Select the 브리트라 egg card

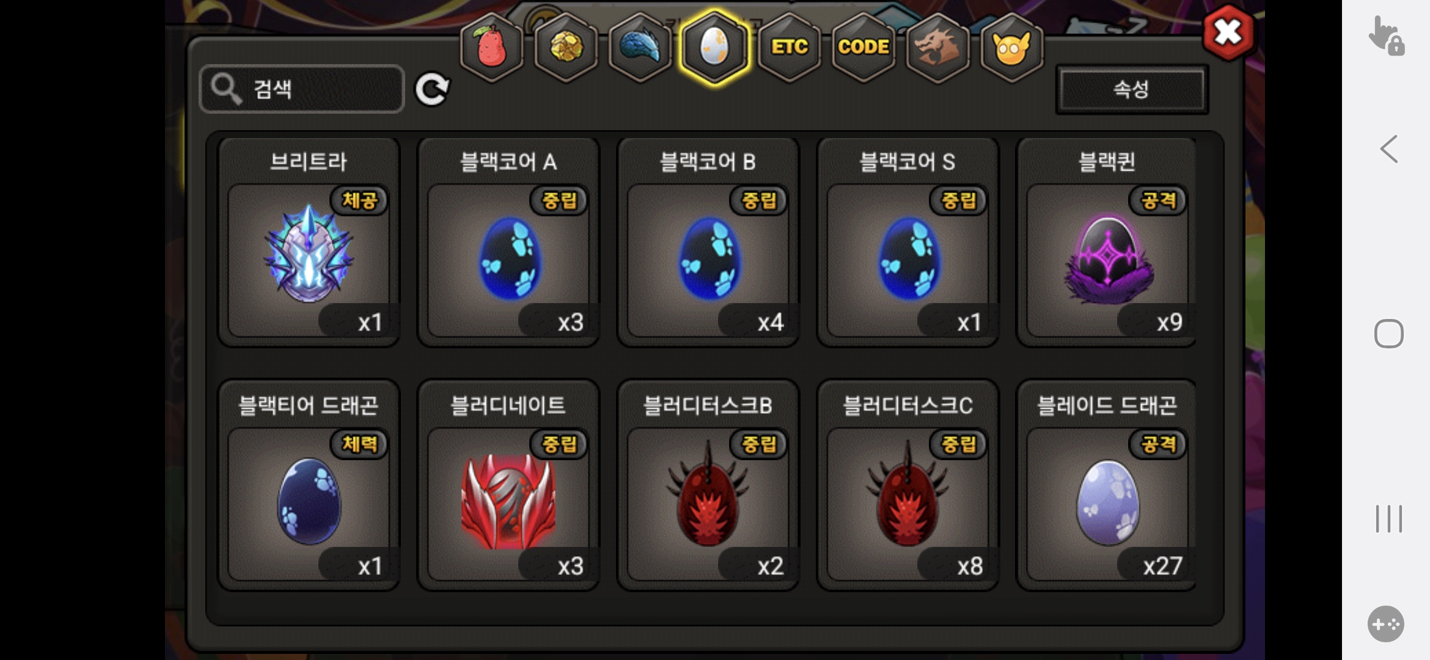coord(309,242)
